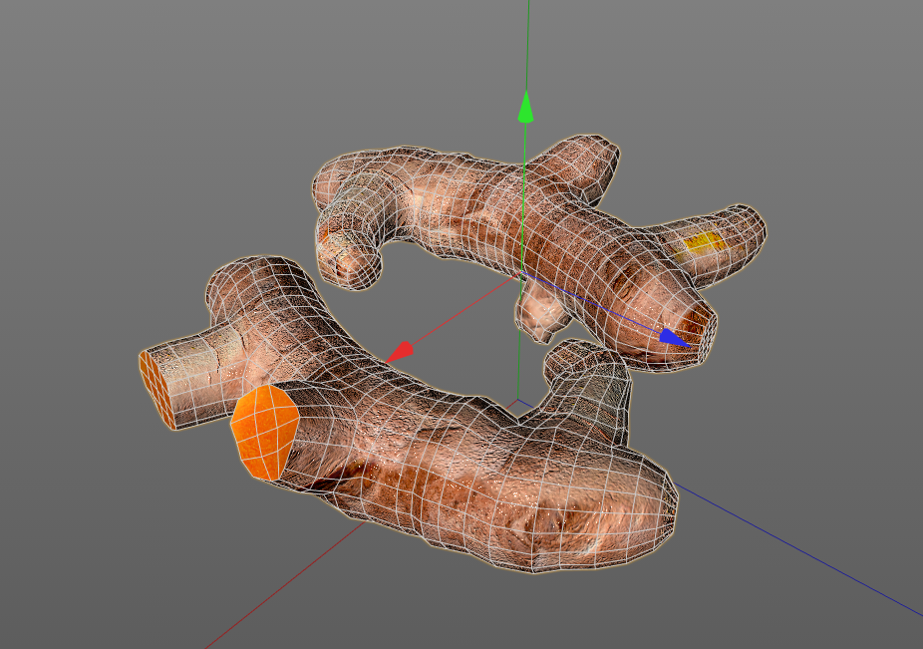This screenshot has height=649, width=923.
Task: Click the upright knob on the front ginger
Action: (x=580, y=371)
